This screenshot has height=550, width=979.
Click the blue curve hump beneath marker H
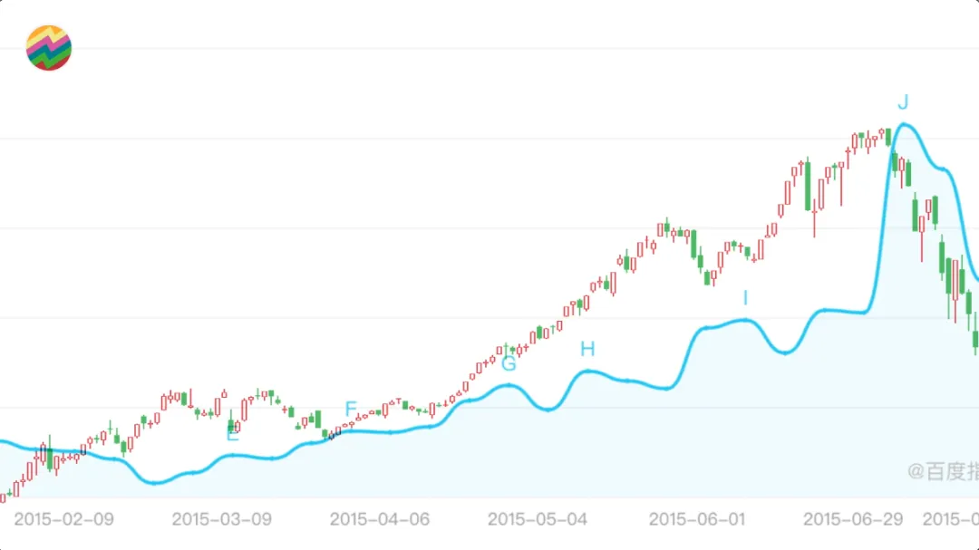pyautogui.click(x=587, y=371)
